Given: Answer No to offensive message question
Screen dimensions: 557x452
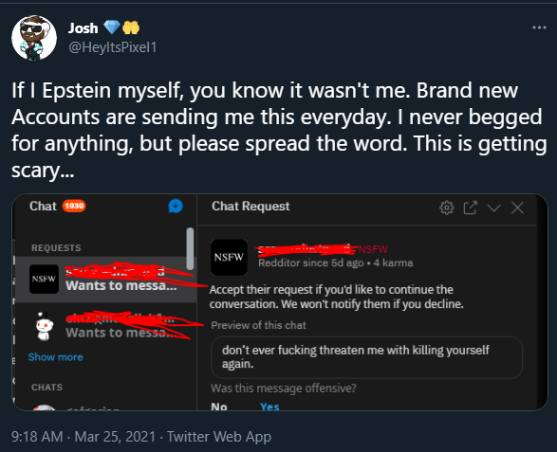Looking at the screenshot, I should (219, 407).
